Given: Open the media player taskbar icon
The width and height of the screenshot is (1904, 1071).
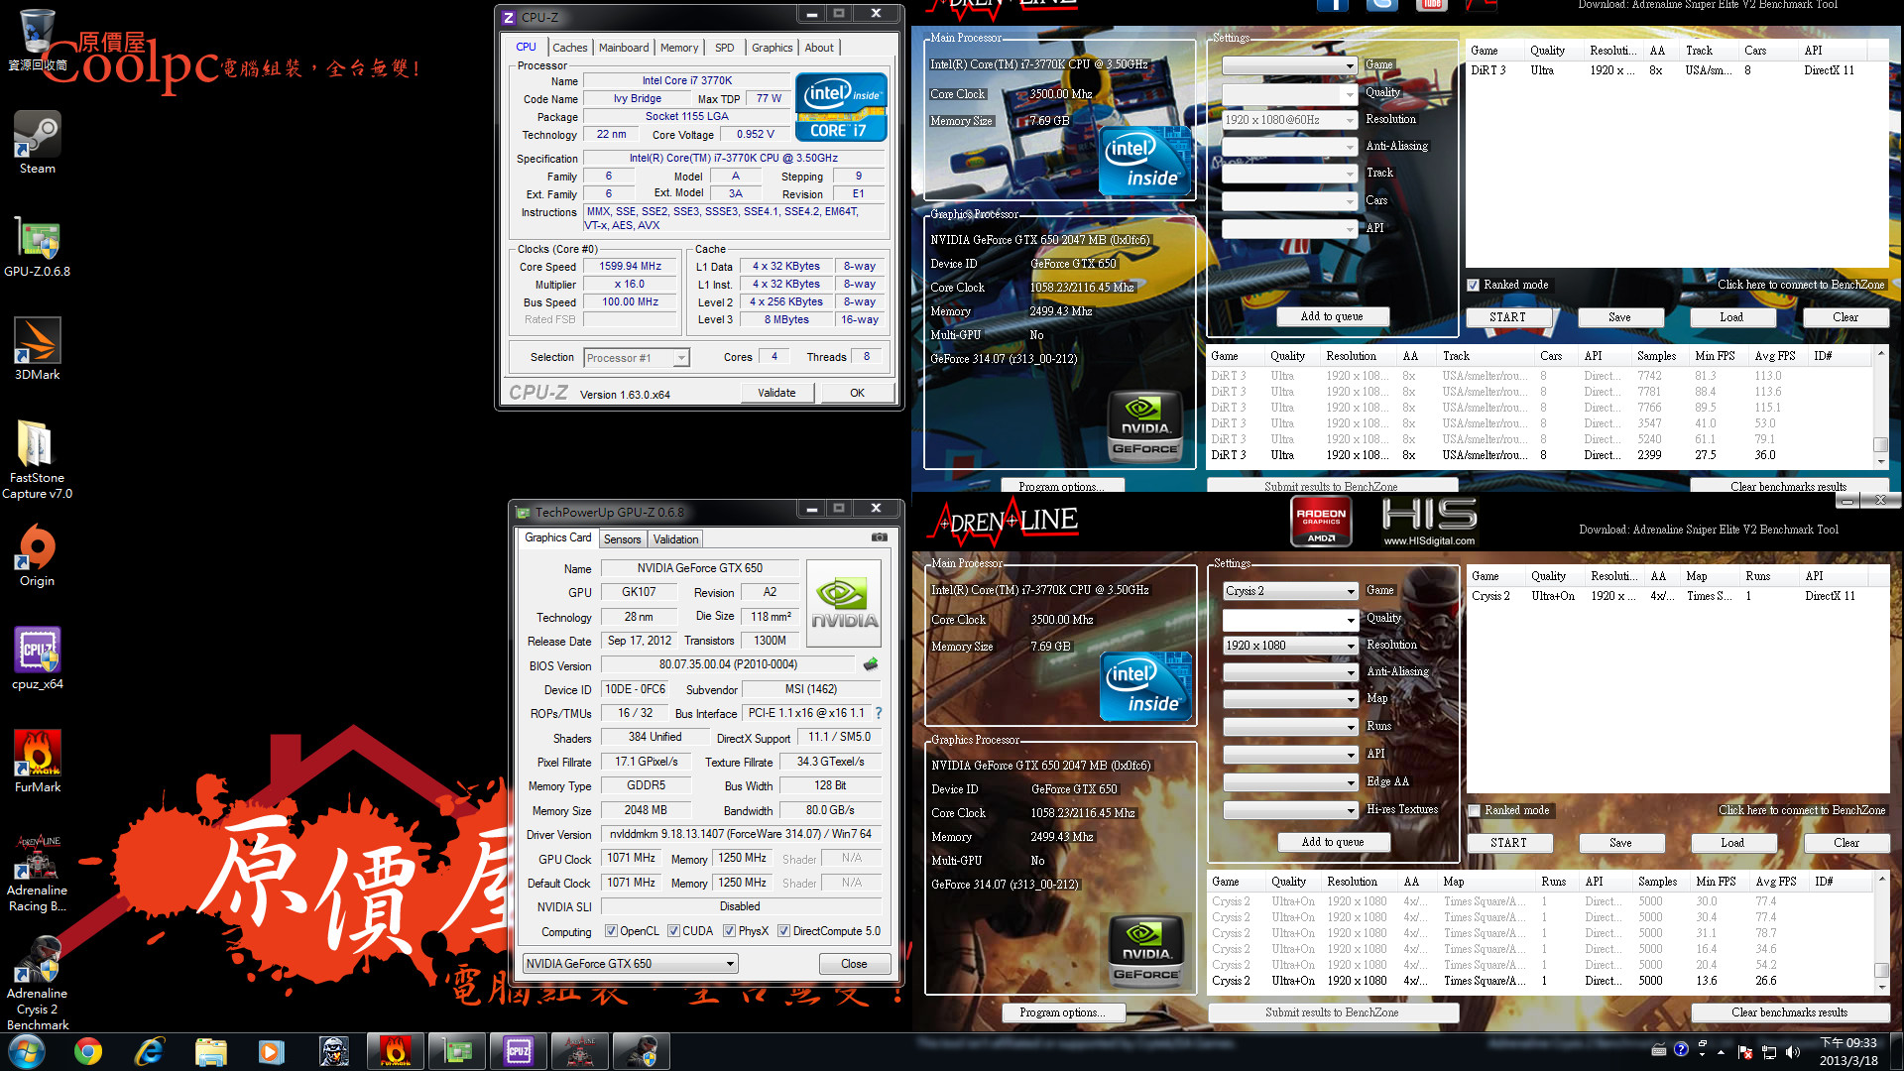Looking at the screenshot, I should click(272, 1051).
